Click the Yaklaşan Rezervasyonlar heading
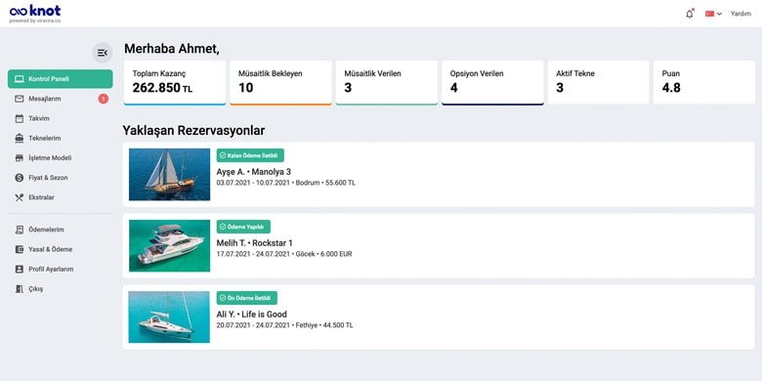 193,131
